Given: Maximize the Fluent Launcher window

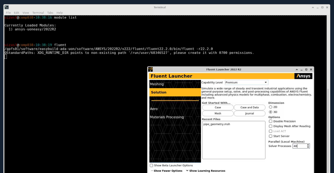Looking at the screenshot, I should [306, 69].
